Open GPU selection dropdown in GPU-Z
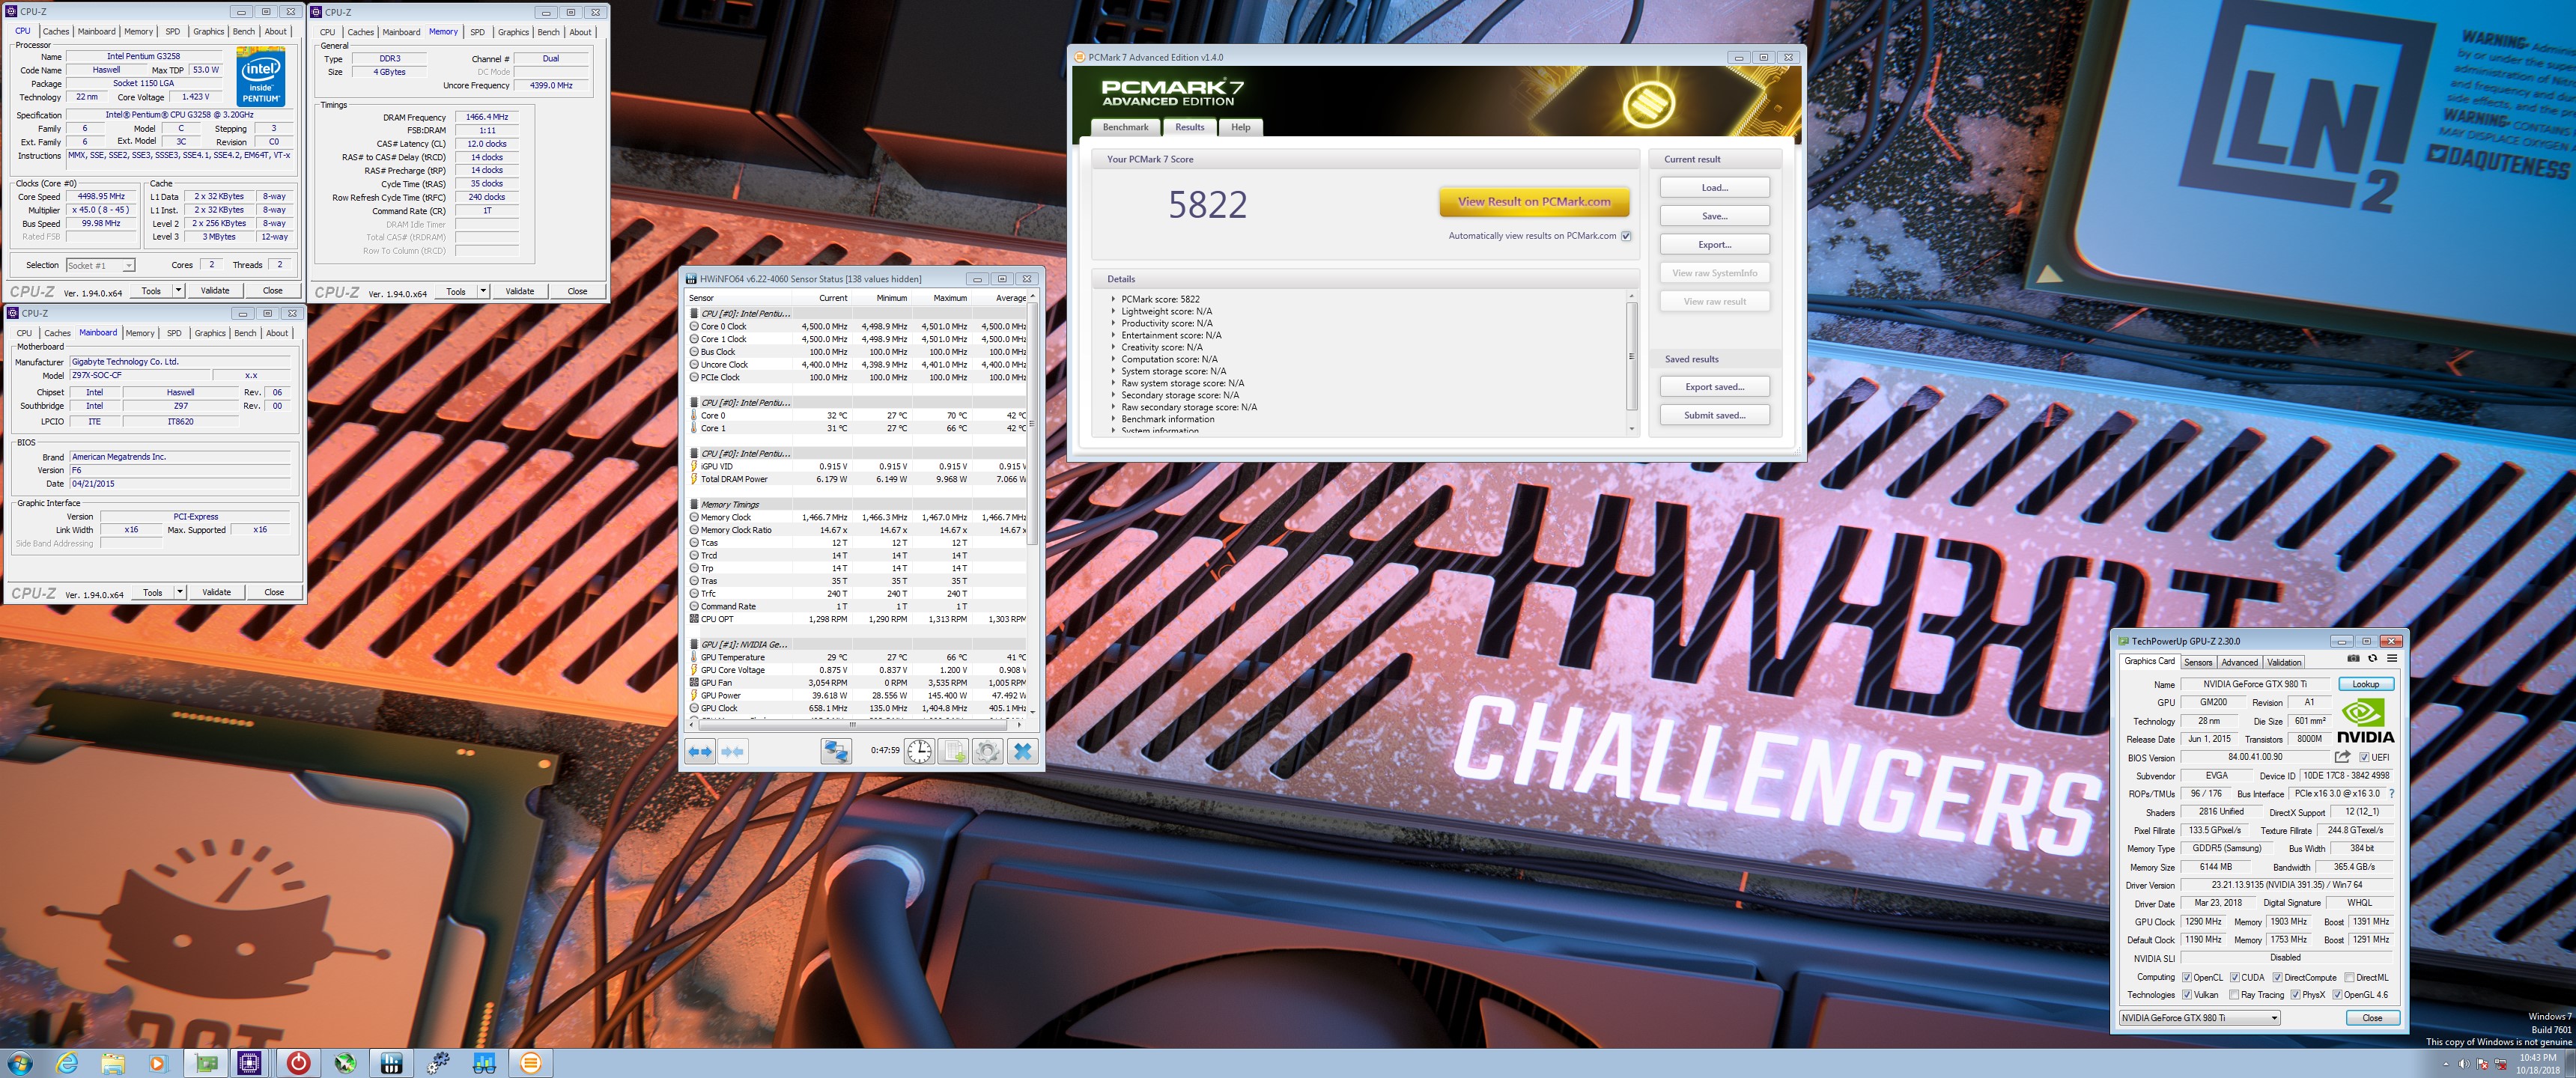 [2199, 1018]
